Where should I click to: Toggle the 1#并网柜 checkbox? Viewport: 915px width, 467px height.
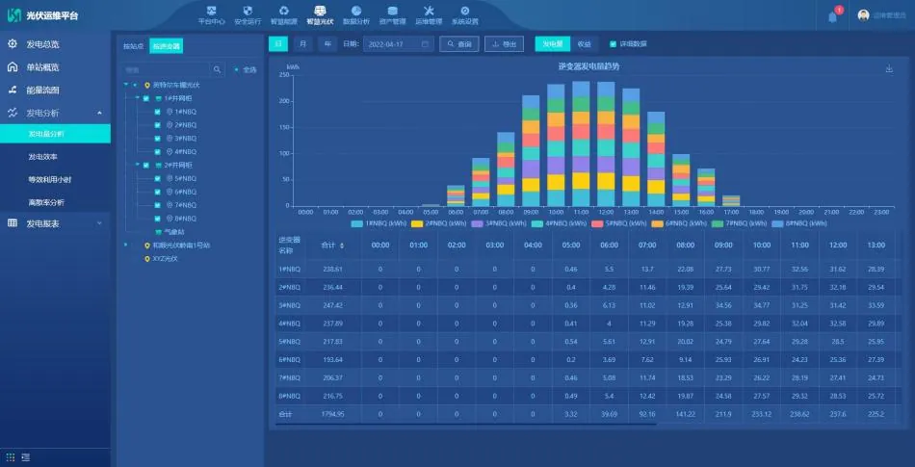coord(145,98)
